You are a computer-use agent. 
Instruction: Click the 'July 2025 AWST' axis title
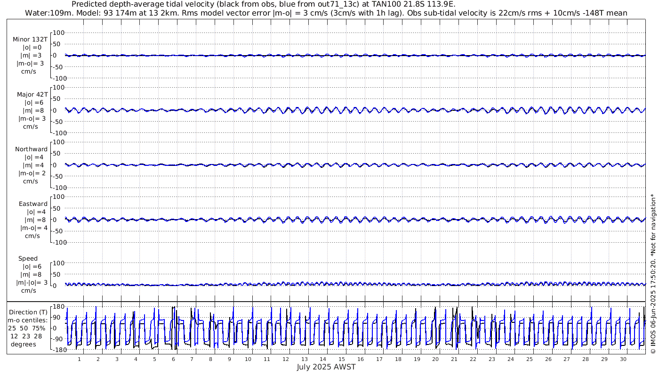326,367
